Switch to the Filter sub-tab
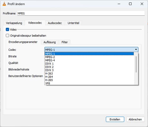This screenshot has width=148, height=127. [65, 42]
